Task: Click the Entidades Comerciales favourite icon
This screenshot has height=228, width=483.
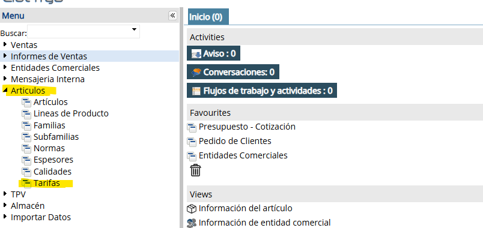Action: coord(192,156)
